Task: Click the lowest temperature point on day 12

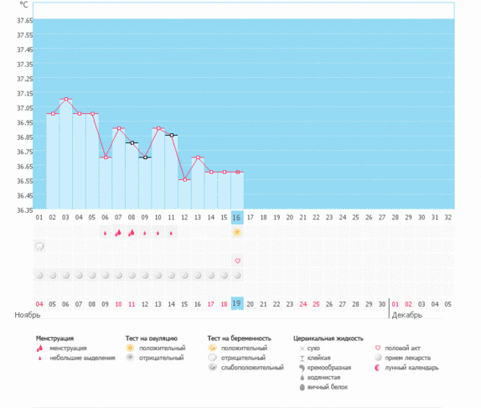Action: click(x=184, y=179)
